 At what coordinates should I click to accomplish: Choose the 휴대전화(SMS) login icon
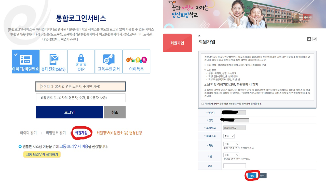[53, 62]
